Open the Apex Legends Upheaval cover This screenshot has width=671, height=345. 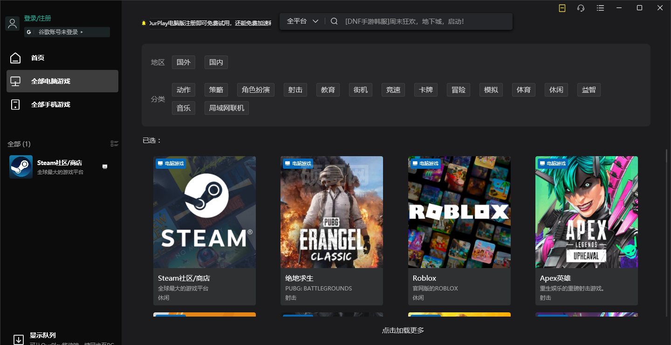click(x=587, y=212)
